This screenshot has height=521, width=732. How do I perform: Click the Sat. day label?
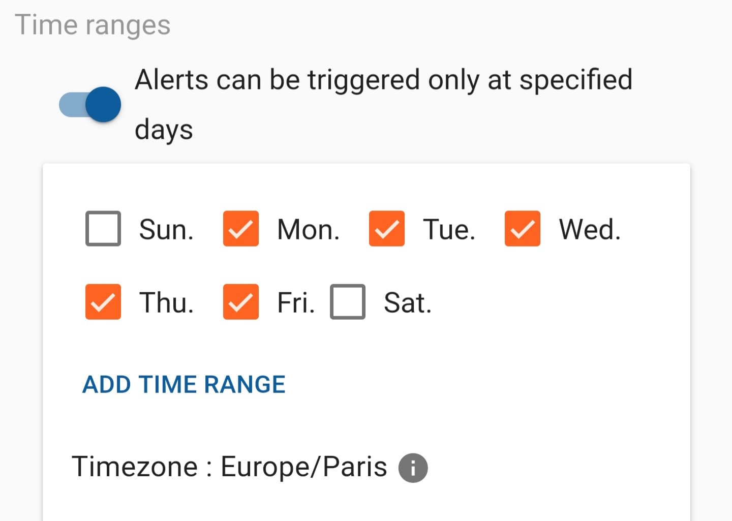tap(408, 303)
